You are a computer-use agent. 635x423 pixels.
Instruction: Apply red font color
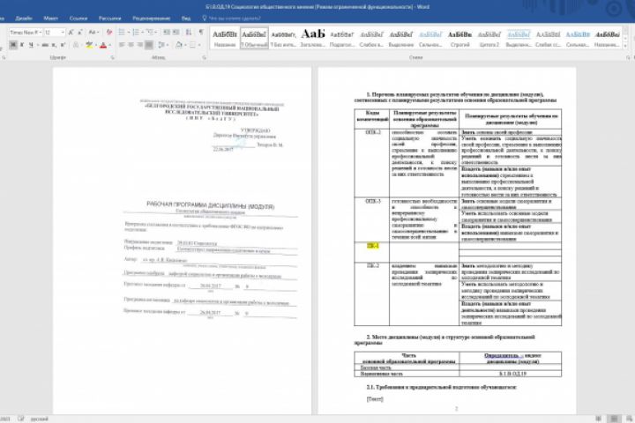click(103, 45)
